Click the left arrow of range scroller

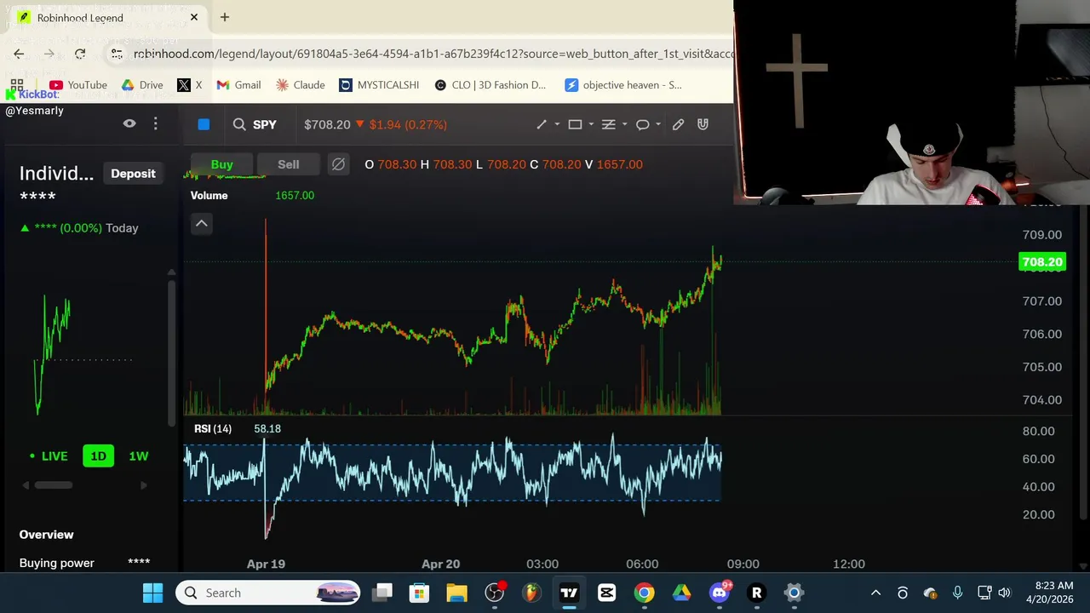[x=25, y=485]
